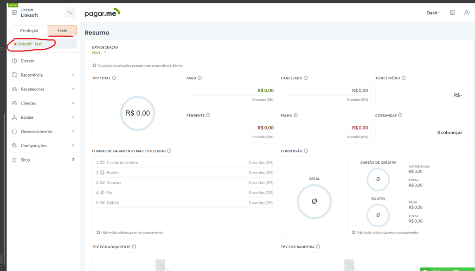The width and height of the screenshot is (475, 271).
Task: Expand Configurações in the sidebar
Action: coord(43,145)
